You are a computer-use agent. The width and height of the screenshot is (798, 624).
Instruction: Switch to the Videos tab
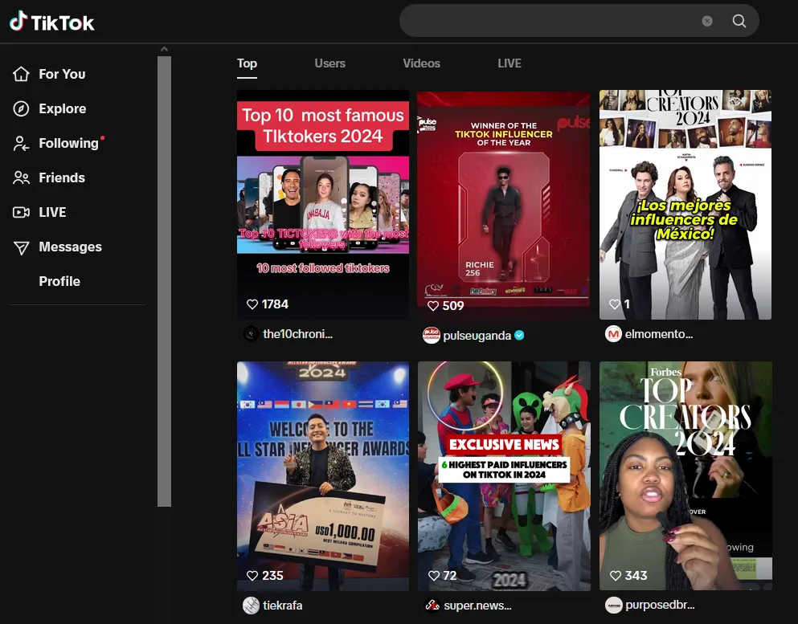point(421,63)
